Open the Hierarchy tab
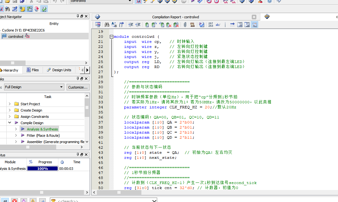Image resolution: width=338 pixels, height=202 pixels. pyautogui.click(x=10, y=70)
